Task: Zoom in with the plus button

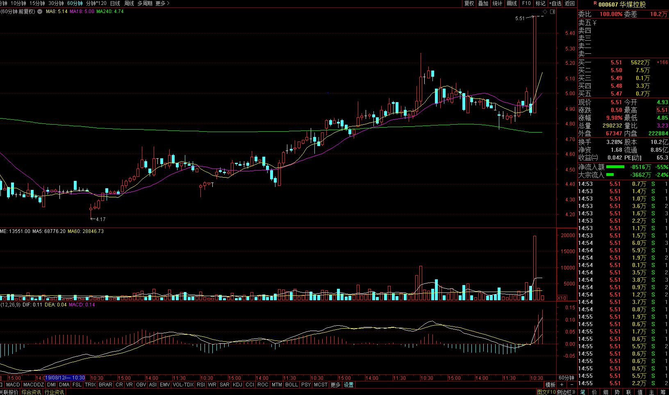Action: 562,385
